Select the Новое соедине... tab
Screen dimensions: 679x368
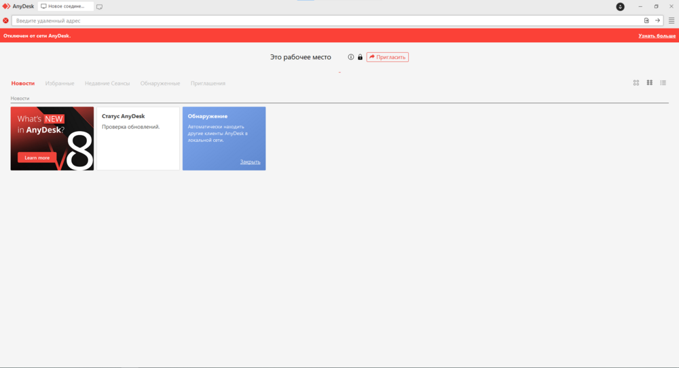coord(65,7)
